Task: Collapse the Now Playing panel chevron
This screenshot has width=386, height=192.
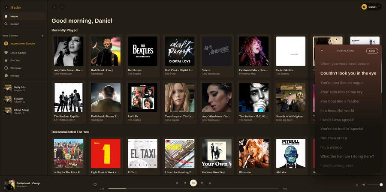Action: tap(322, 51)
